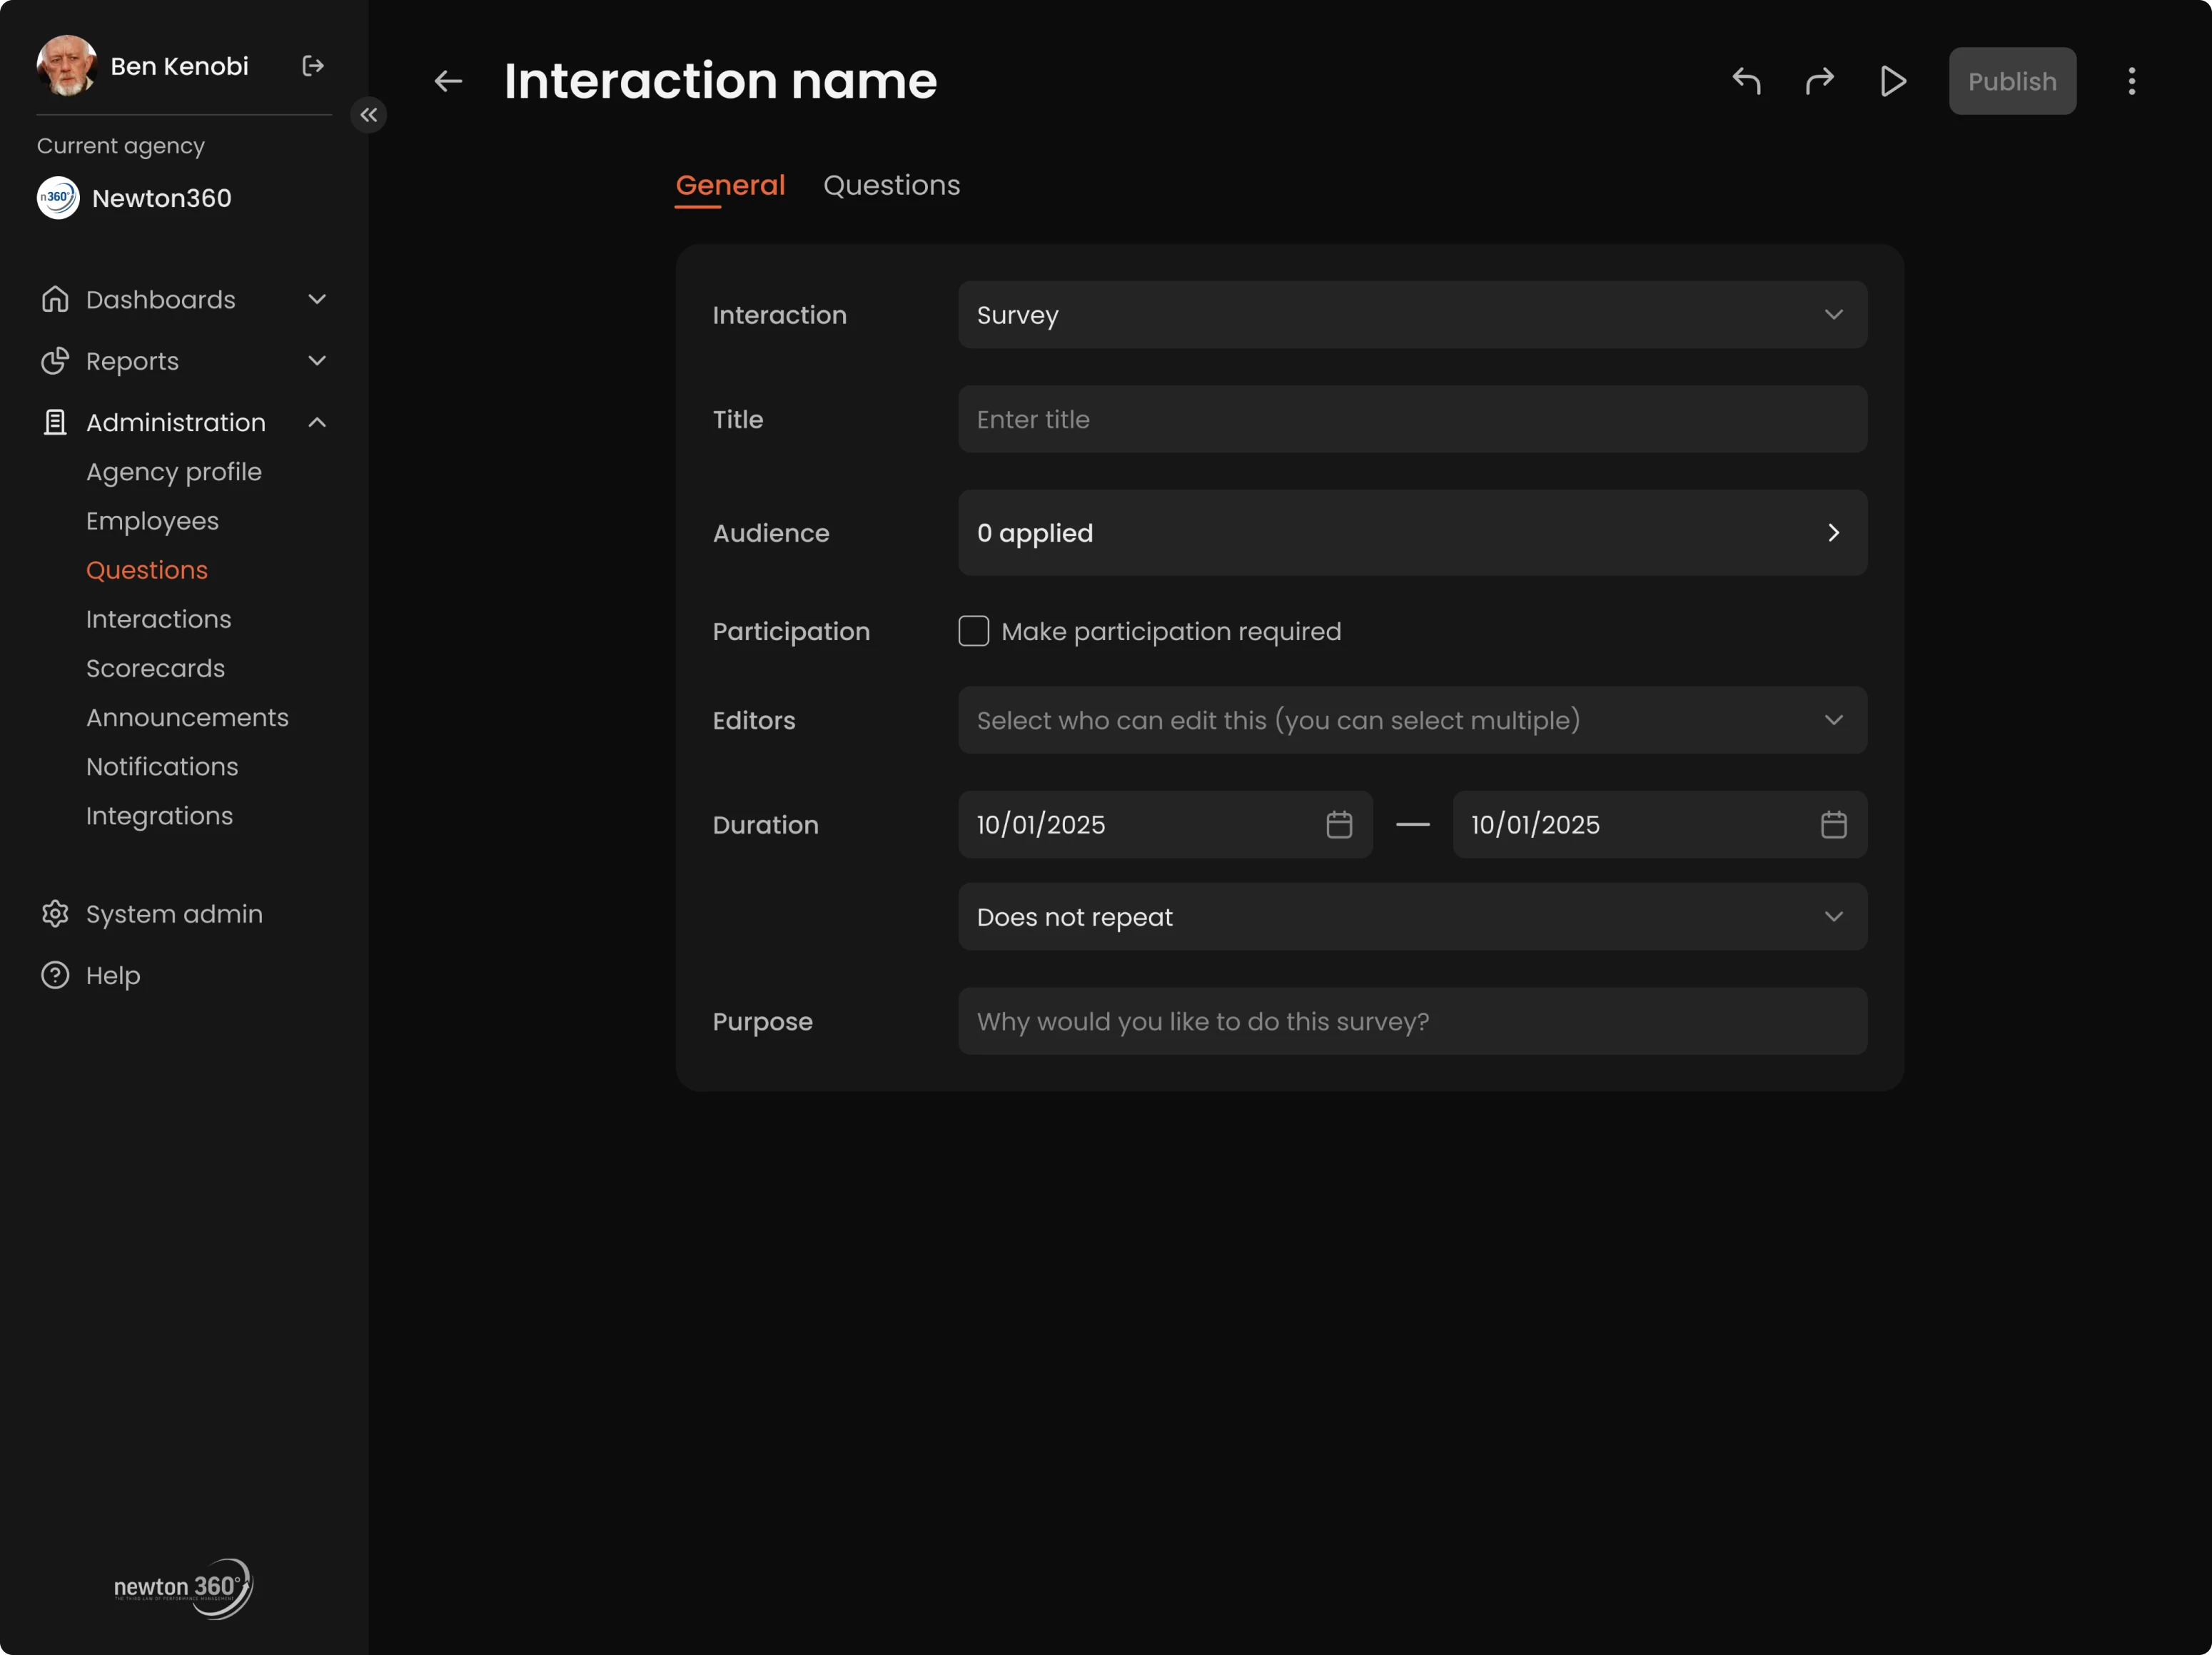Click the logout icon beside Ben Kenobi

click(x=312, y=65)
